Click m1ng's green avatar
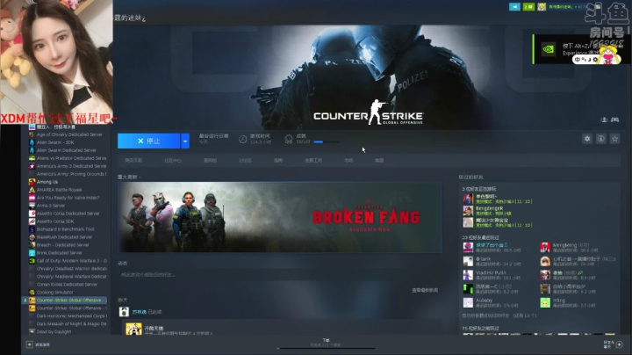Image resolution: width=632 pixels, height=355 pixels. tap(545, 302)
